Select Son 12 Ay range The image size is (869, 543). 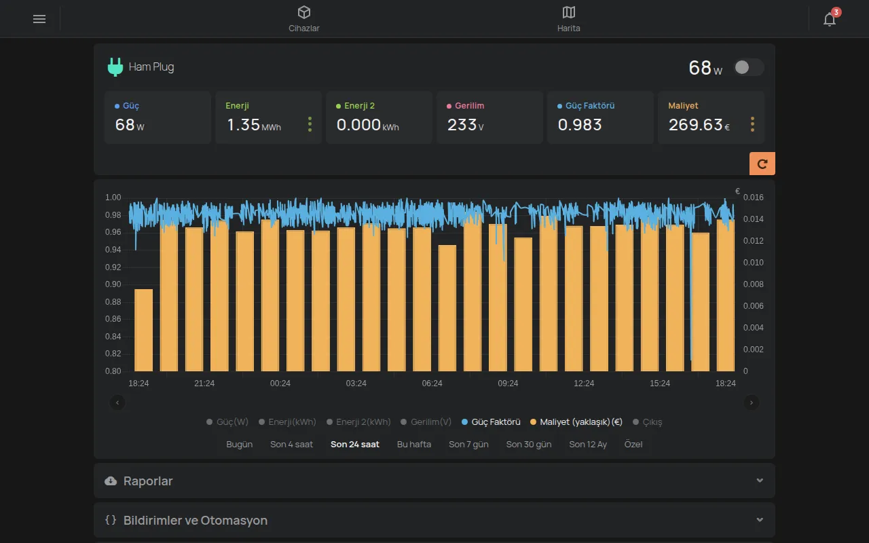coord(588,445)
